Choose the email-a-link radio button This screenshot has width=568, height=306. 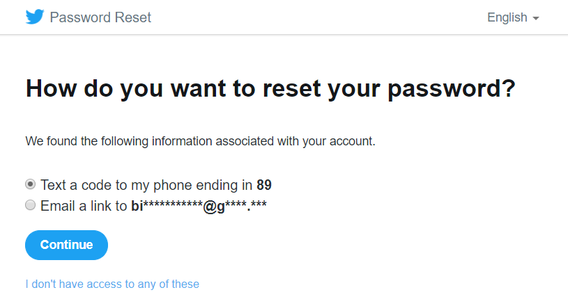pos(31,205)
